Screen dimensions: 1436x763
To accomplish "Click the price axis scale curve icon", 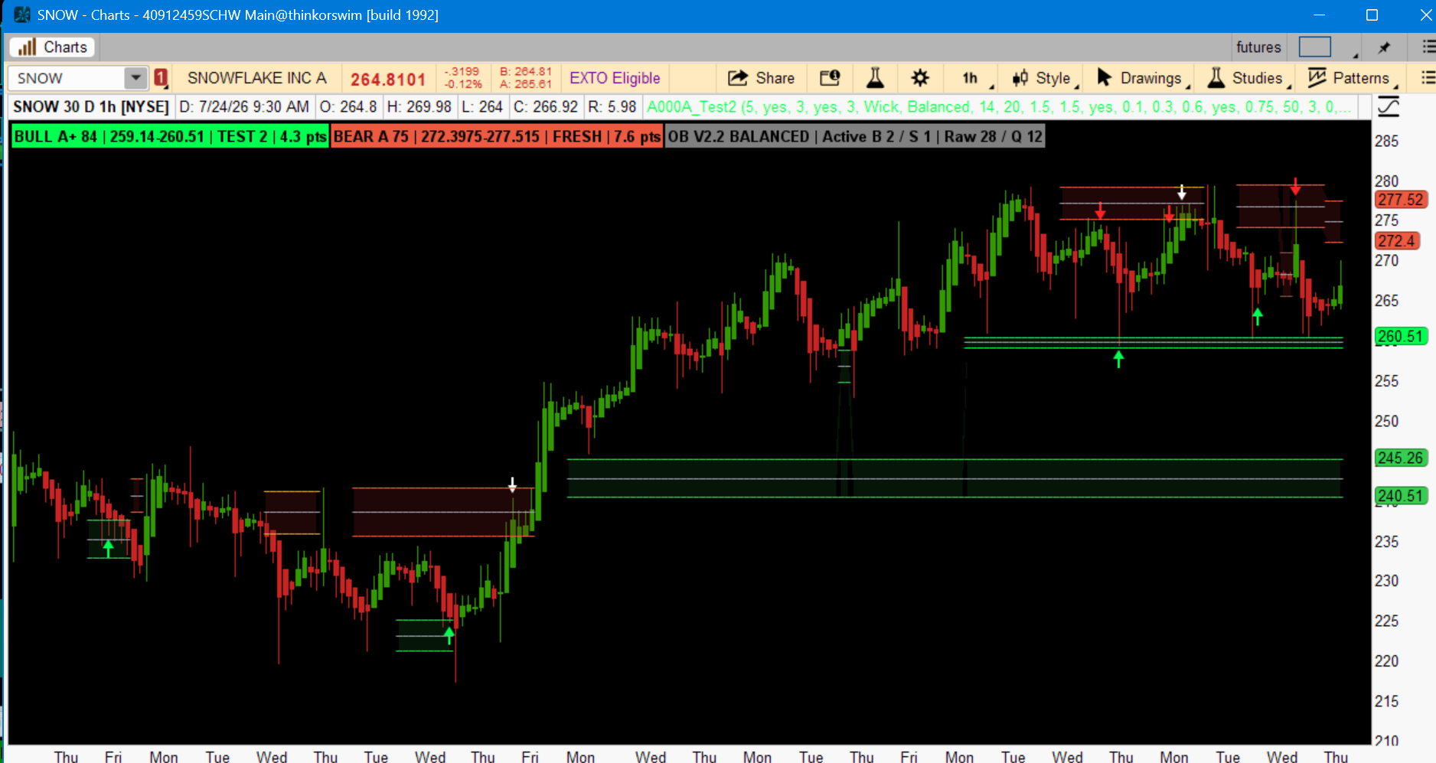I will coord(1389,107).
